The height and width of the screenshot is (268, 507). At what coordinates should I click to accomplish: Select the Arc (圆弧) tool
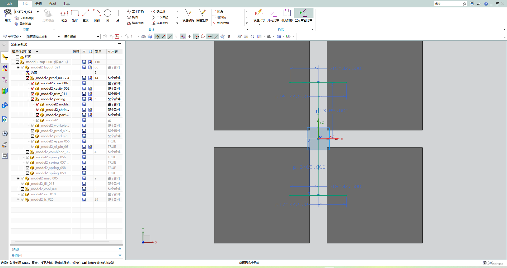pos(97,15)
